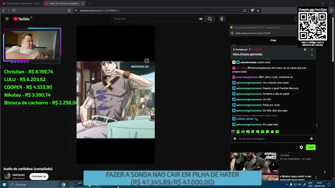This screenshot has width=335, height=188.
Task: Switch POR PTB2 keyboard language indicator
Action: coord(310,185)
